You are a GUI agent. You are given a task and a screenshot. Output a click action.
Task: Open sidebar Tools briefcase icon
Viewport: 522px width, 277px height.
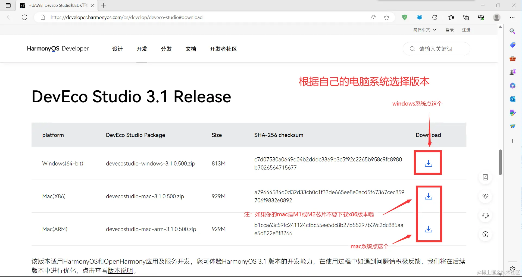tap(512, 58)
